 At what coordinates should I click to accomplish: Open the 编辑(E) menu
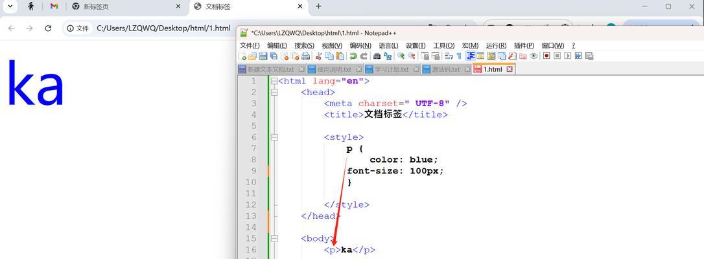[277, 46]
